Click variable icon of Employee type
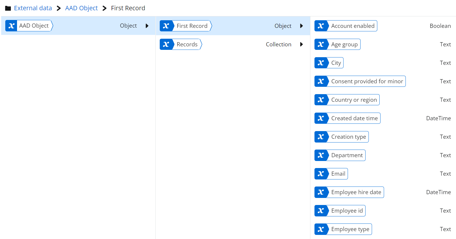 click(x=321, y=229)
